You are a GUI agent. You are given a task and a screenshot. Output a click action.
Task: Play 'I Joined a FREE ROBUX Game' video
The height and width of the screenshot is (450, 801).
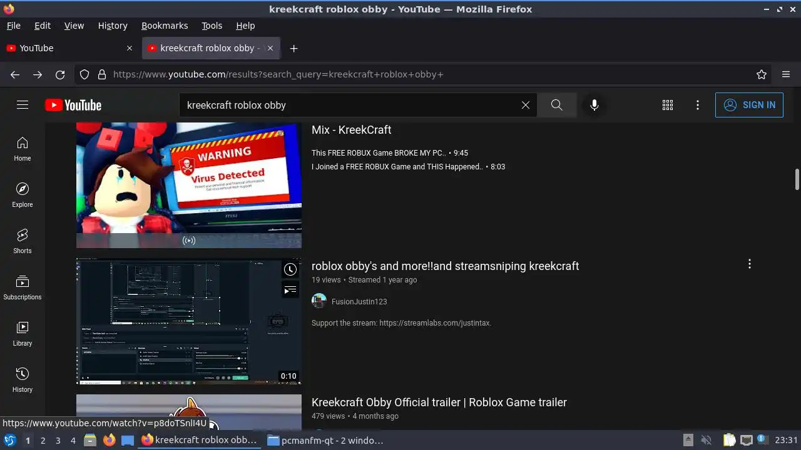pos(408,167)
